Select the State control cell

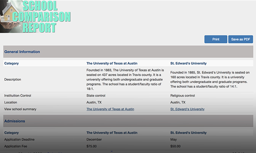[x=96, y=96]
